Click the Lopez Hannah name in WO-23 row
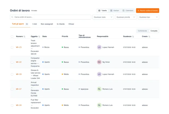Image resolution: width=169 pixels, height=114 pixels. [108, 47]
